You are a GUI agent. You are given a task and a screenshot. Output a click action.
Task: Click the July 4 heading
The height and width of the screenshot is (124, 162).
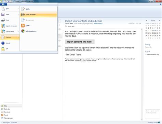148,51
